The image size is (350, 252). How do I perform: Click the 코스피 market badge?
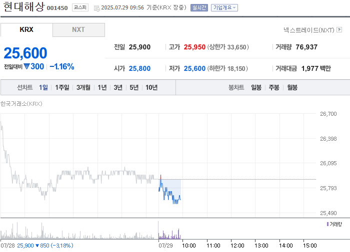click(80, 7)
